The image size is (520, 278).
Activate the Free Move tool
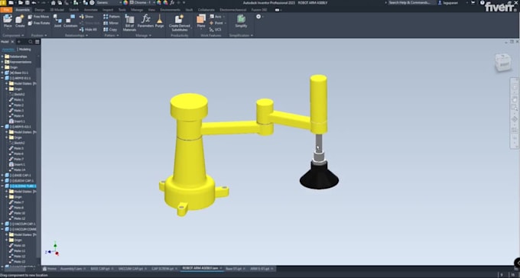pos(38,17)
